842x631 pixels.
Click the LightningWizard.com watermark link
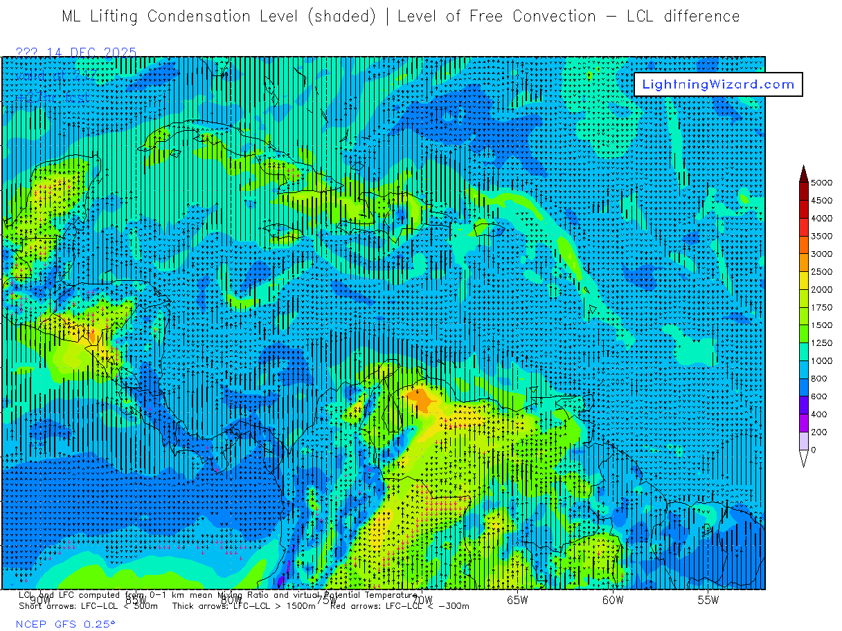tap(718, 84)
